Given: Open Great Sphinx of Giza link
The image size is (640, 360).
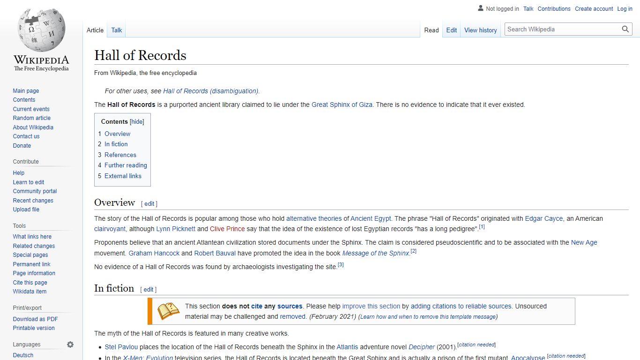Looking at the screenshot, I should (x=342, y=105).
